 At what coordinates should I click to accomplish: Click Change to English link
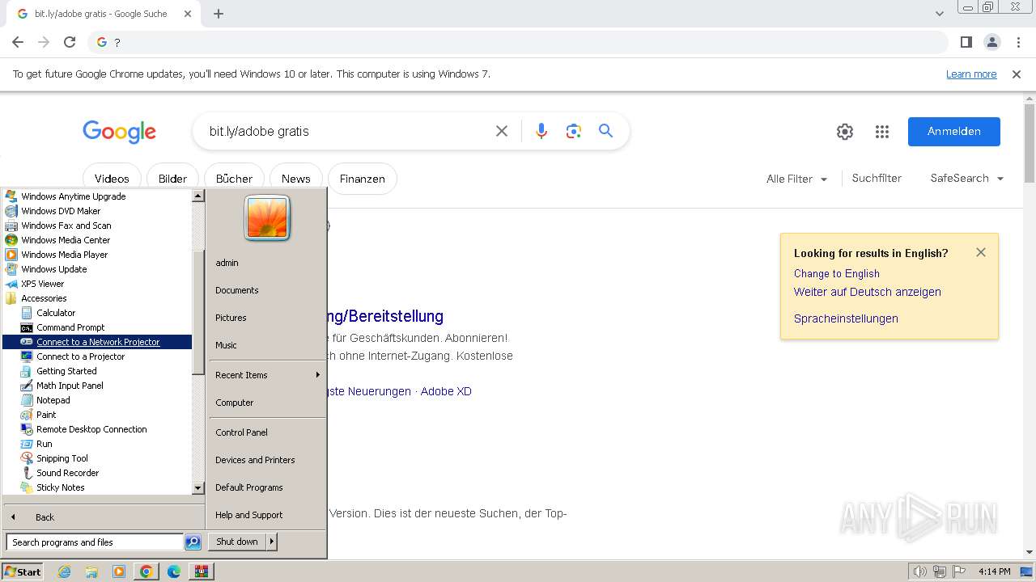click(836, 273)
